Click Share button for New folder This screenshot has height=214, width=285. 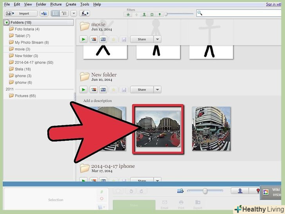coord(142,89)
